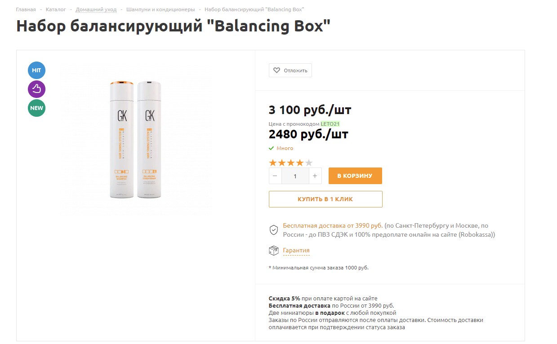The height and width of the screenshot is (344, 557).
Task: Decrease quantity with the minus button
Action: [x=275, y=176]
